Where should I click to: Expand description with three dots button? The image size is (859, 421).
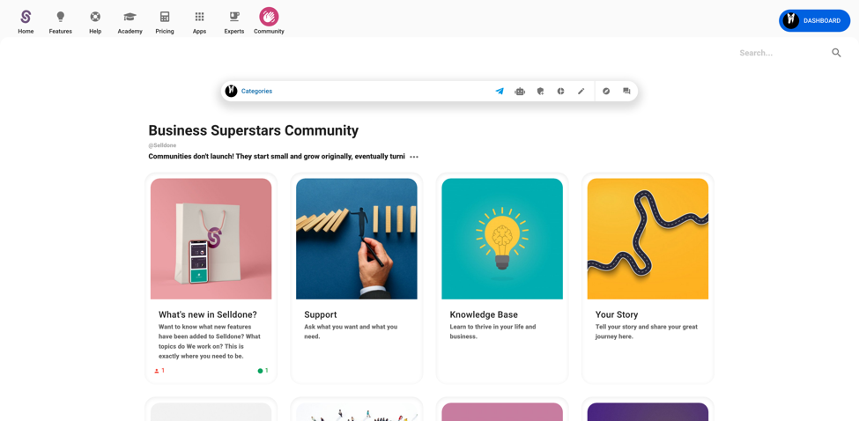pyautogui.click(x=414, y=157)
